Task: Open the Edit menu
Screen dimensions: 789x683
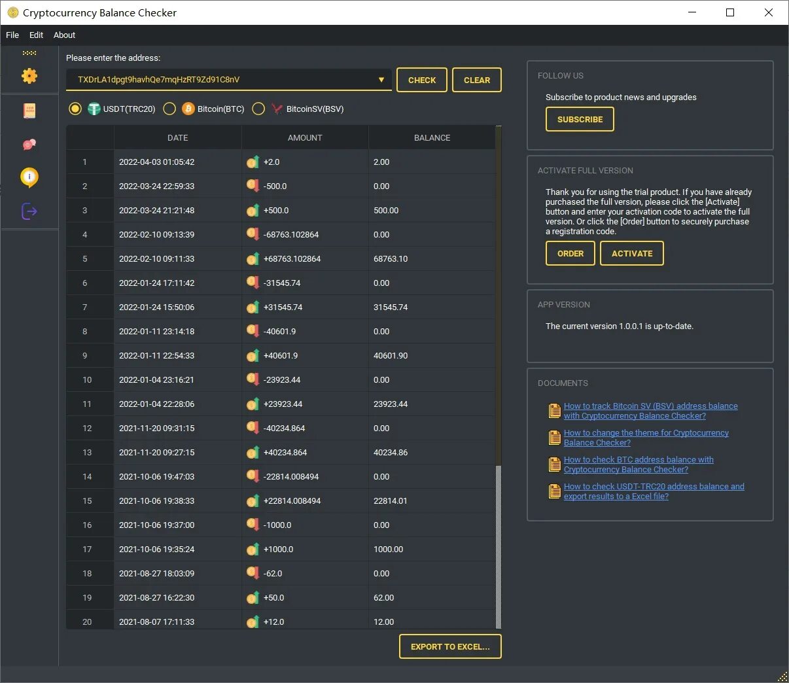Action: click(x=36, y=35)
